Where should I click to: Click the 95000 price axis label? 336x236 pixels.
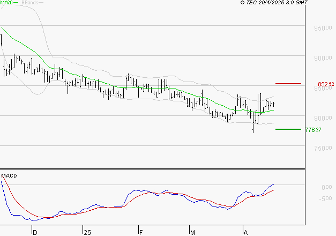(323, 28)
